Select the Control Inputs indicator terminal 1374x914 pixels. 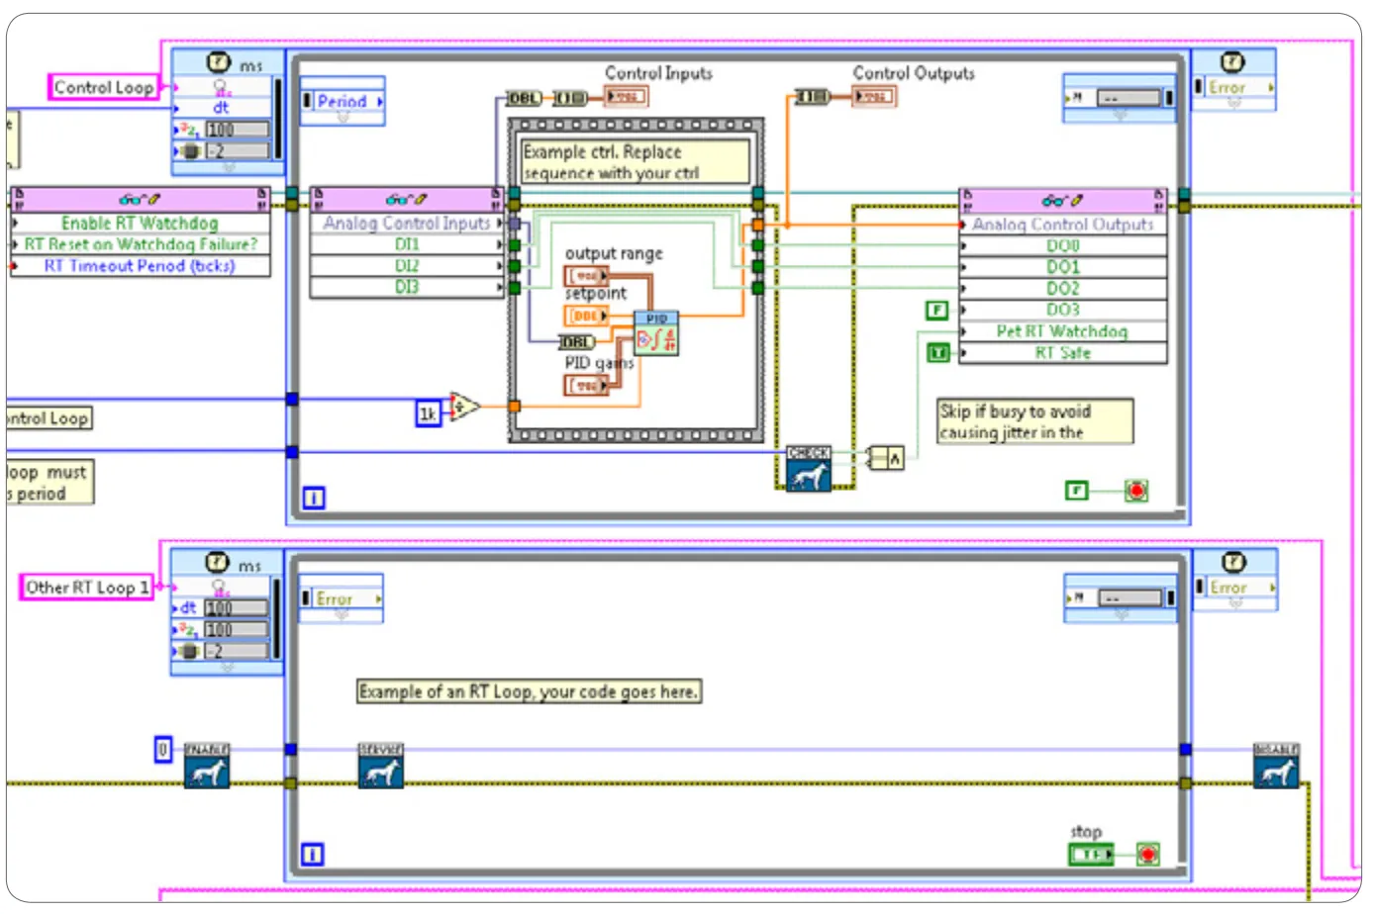pyautogui.click(x=626, y=96)
